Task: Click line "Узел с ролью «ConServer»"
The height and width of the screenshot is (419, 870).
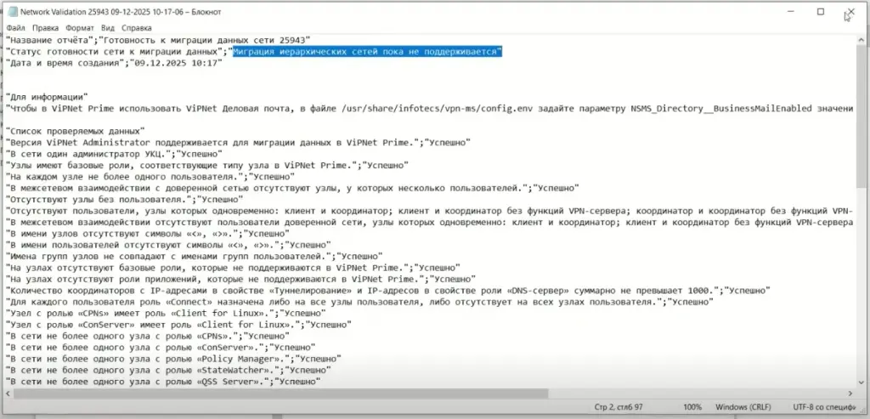Action: (178, 324)
